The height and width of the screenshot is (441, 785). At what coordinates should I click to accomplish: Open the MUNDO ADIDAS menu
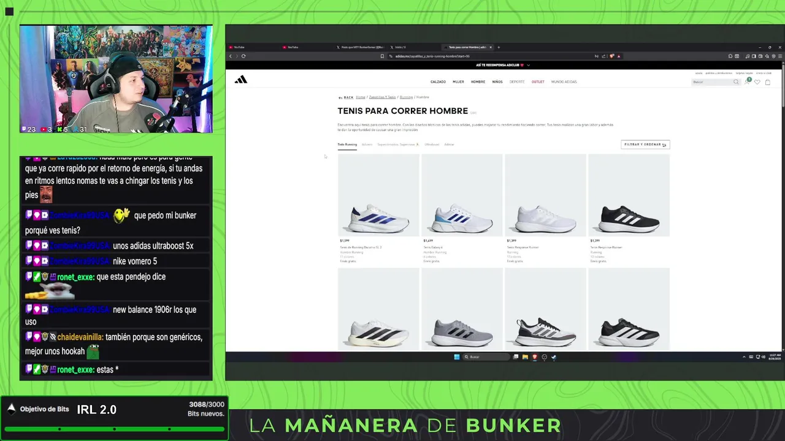(564, 82)
